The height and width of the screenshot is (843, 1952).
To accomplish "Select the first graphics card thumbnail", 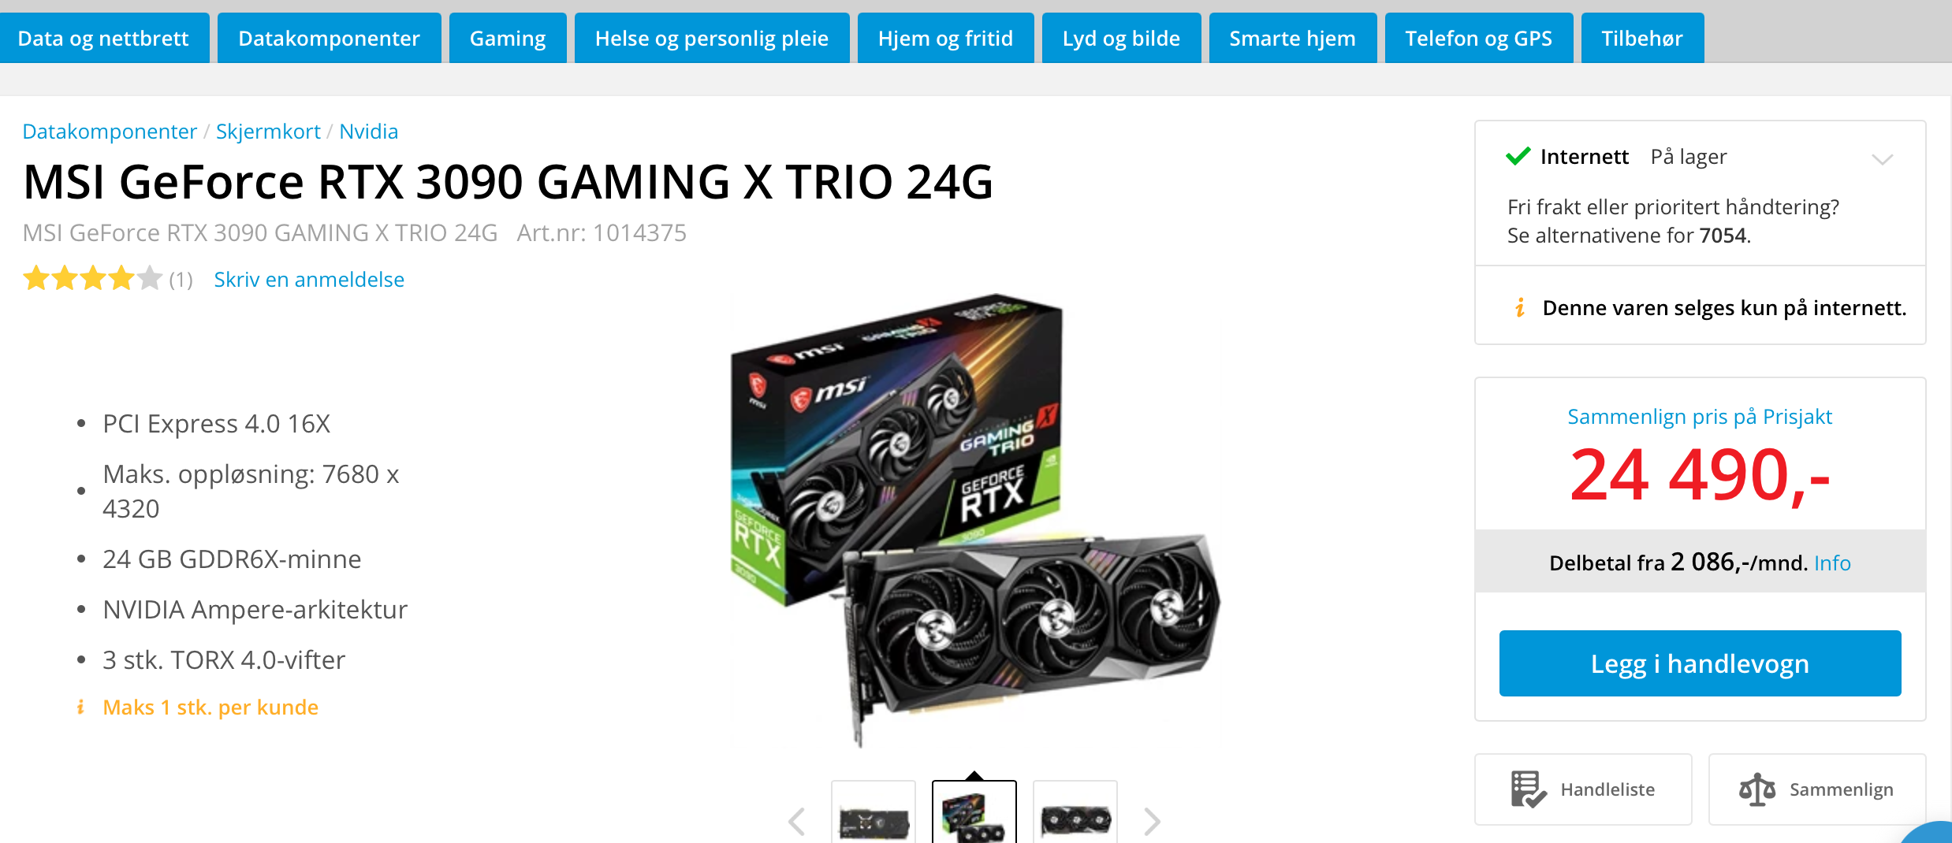I will click(874, 812).
